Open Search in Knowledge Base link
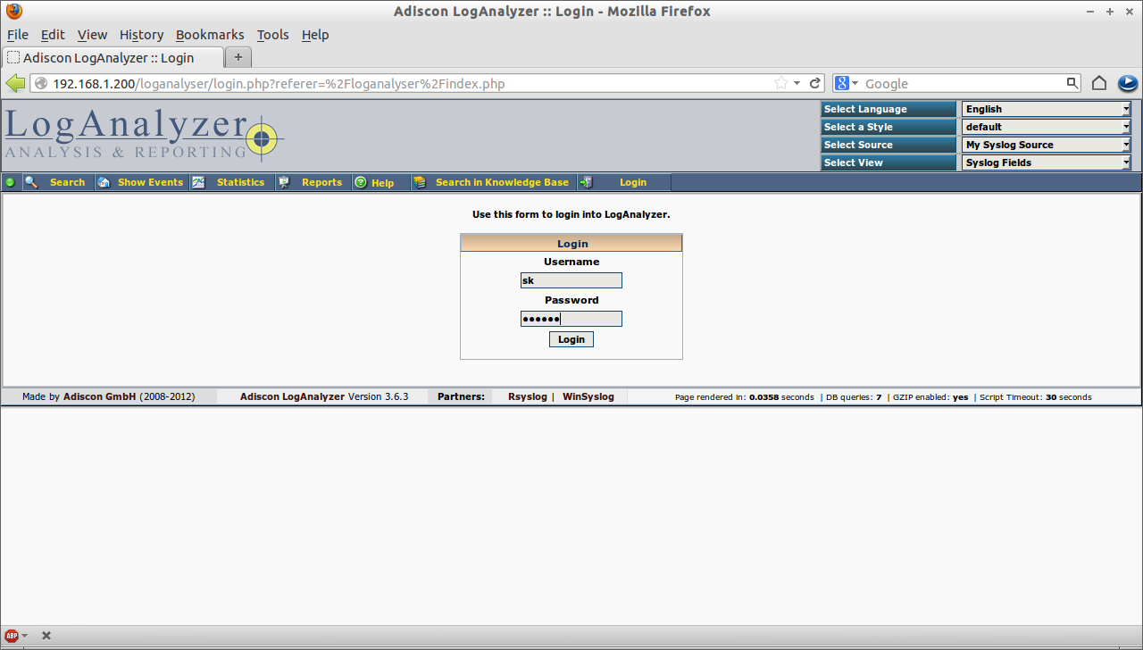Image resolution: width=1143 pixels, height=650 pixels. coord(502,182)
